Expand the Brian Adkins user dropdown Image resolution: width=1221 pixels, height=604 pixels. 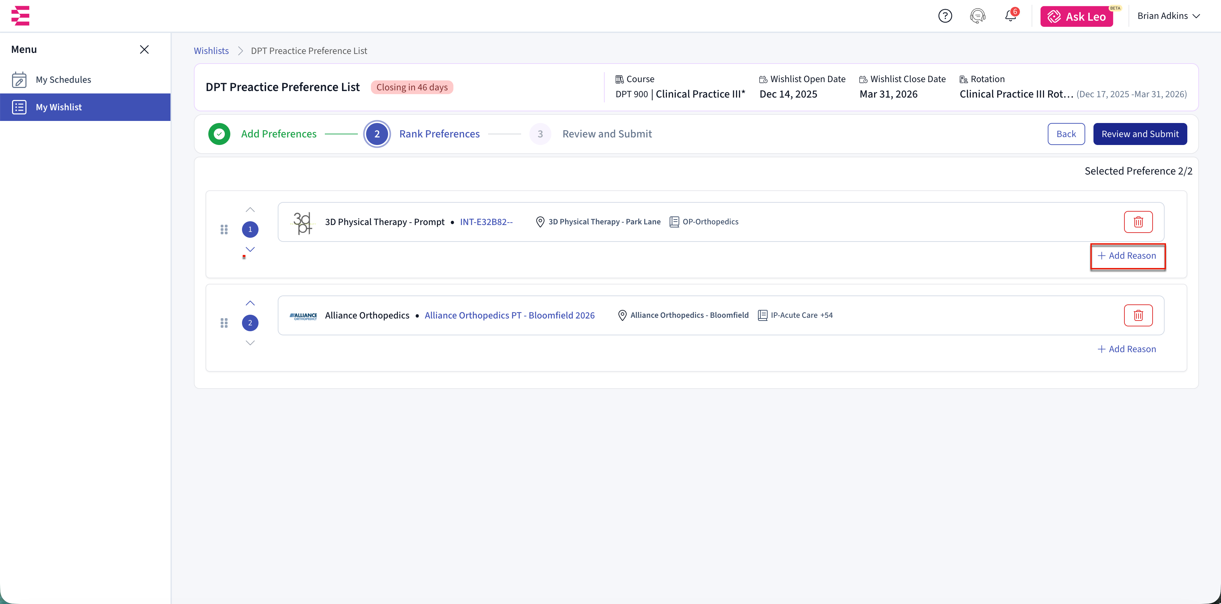click(x=1168, y=16)
